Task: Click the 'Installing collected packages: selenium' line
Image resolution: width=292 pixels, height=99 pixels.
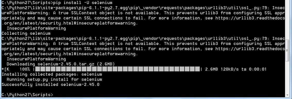Action: (52, 74)
